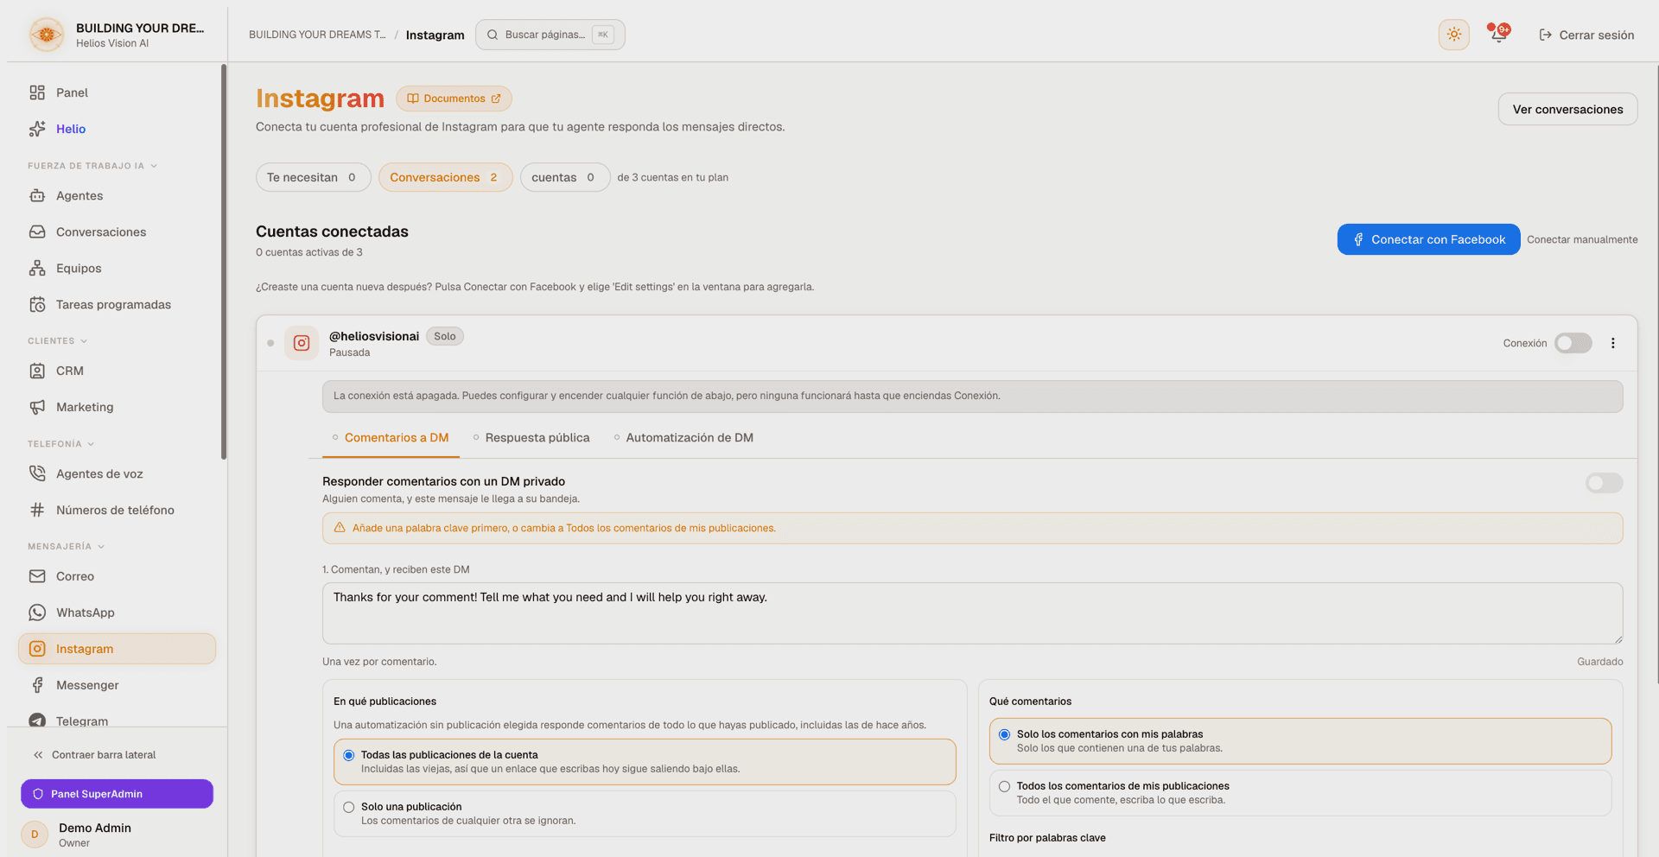1659x857 pixels.
Task: Open the notifications bell
Action: pyautogui.click(x=1499, y=35)
